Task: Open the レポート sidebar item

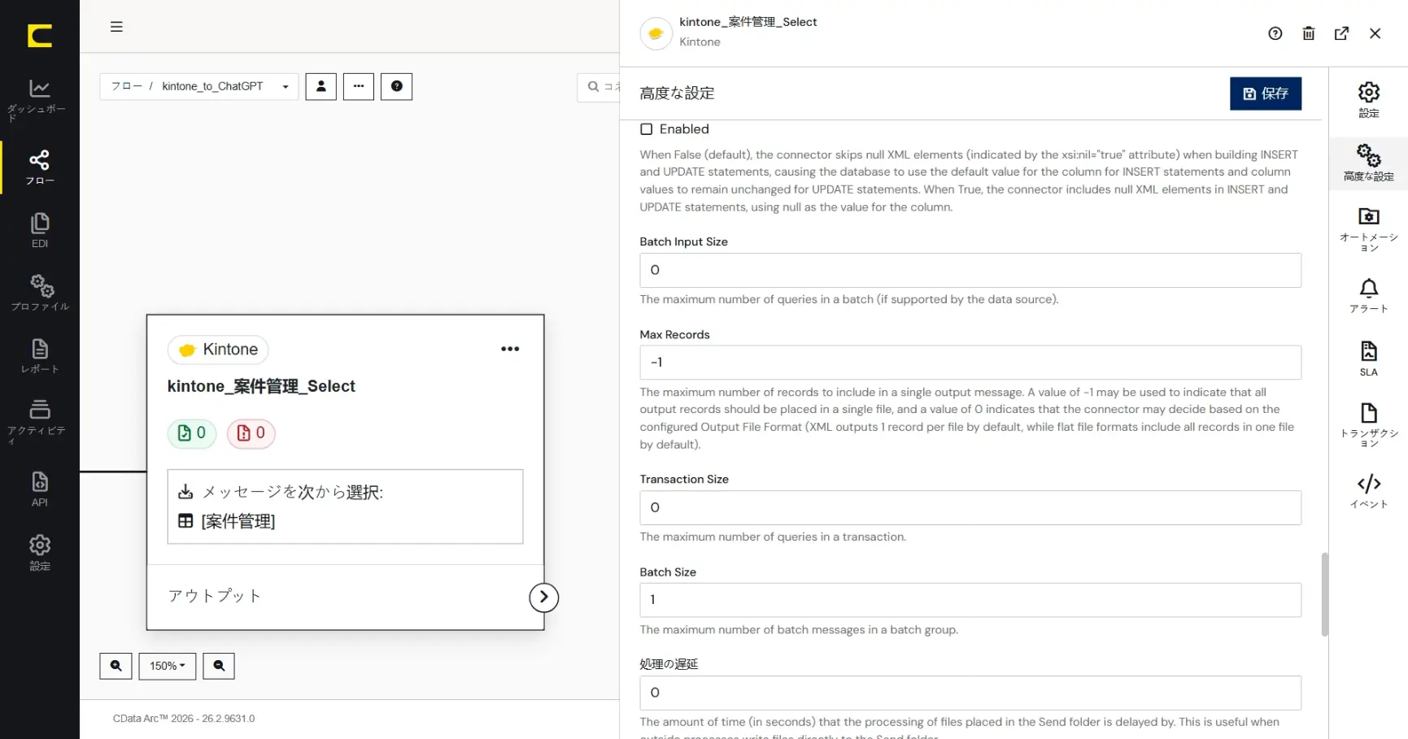Action: point(40,356)
